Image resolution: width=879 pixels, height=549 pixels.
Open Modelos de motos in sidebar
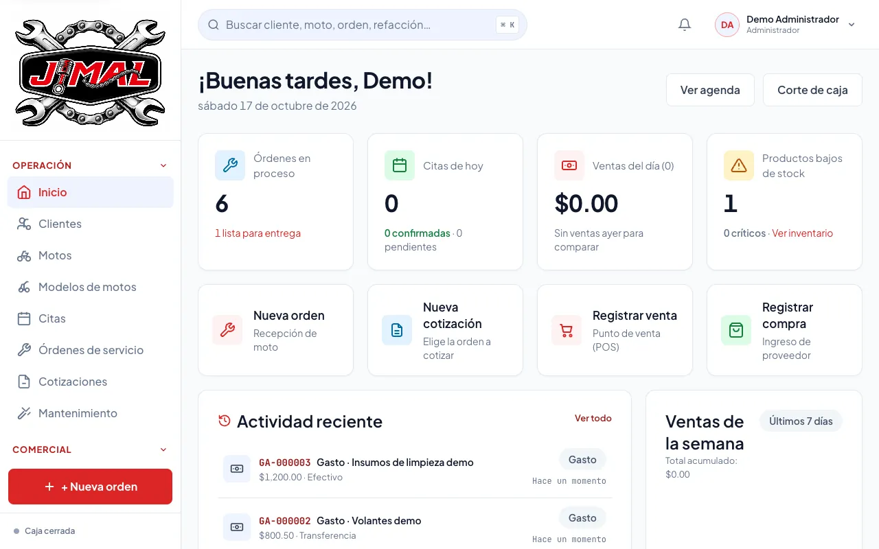pos(90,287)
